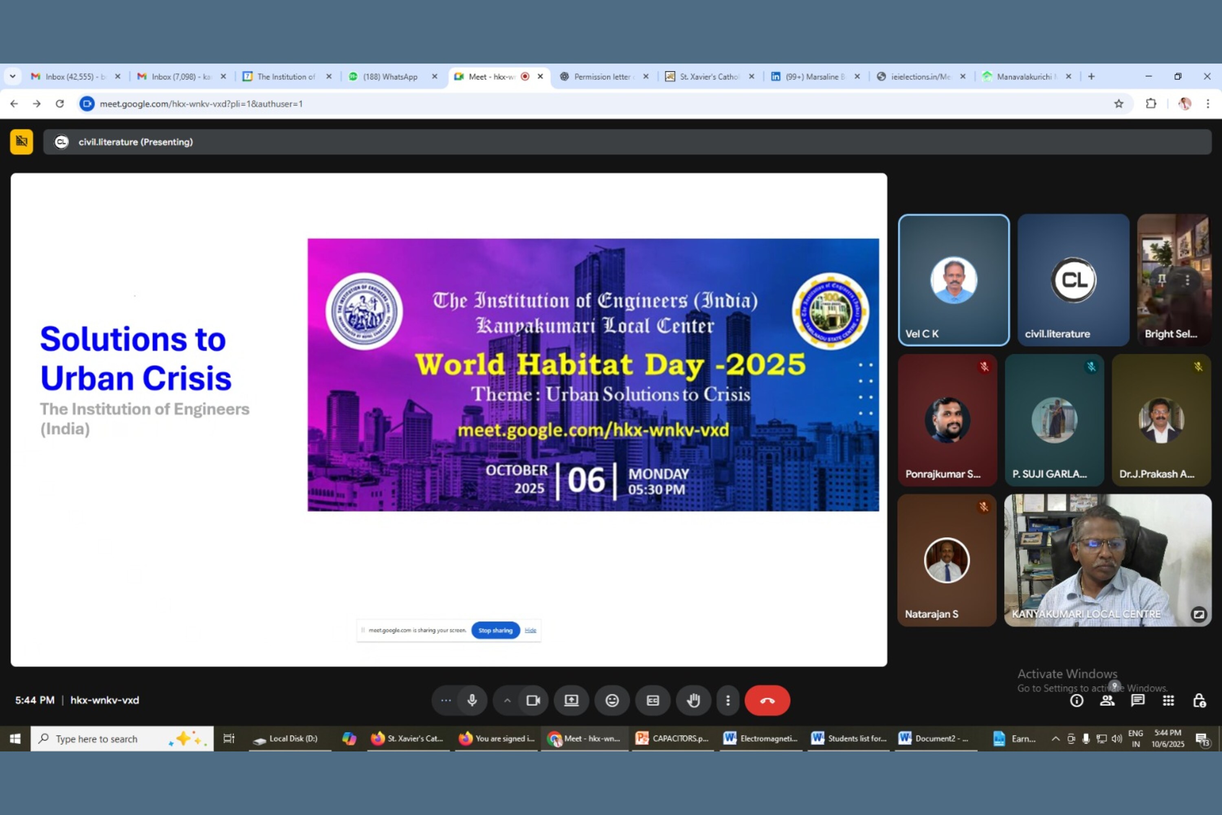Enable closed captions in Meet
Image resolution: width=1222 pixels, height=815 pixels.
pos(653,700)
